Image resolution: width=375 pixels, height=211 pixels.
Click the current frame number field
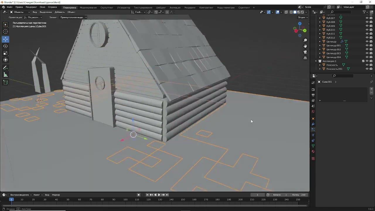coord(258,195)
